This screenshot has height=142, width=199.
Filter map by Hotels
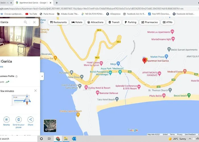point(77,22)
